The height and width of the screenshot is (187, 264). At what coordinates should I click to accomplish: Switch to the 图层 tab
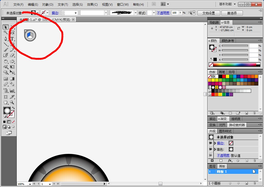pyautogui.click(x=212, y=166)
